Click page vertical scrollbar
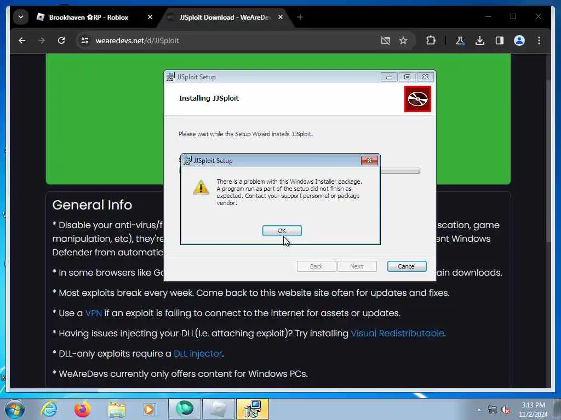The height and width of the screenshot is (420, 561). pyautogui.click(x=549, y=161)
